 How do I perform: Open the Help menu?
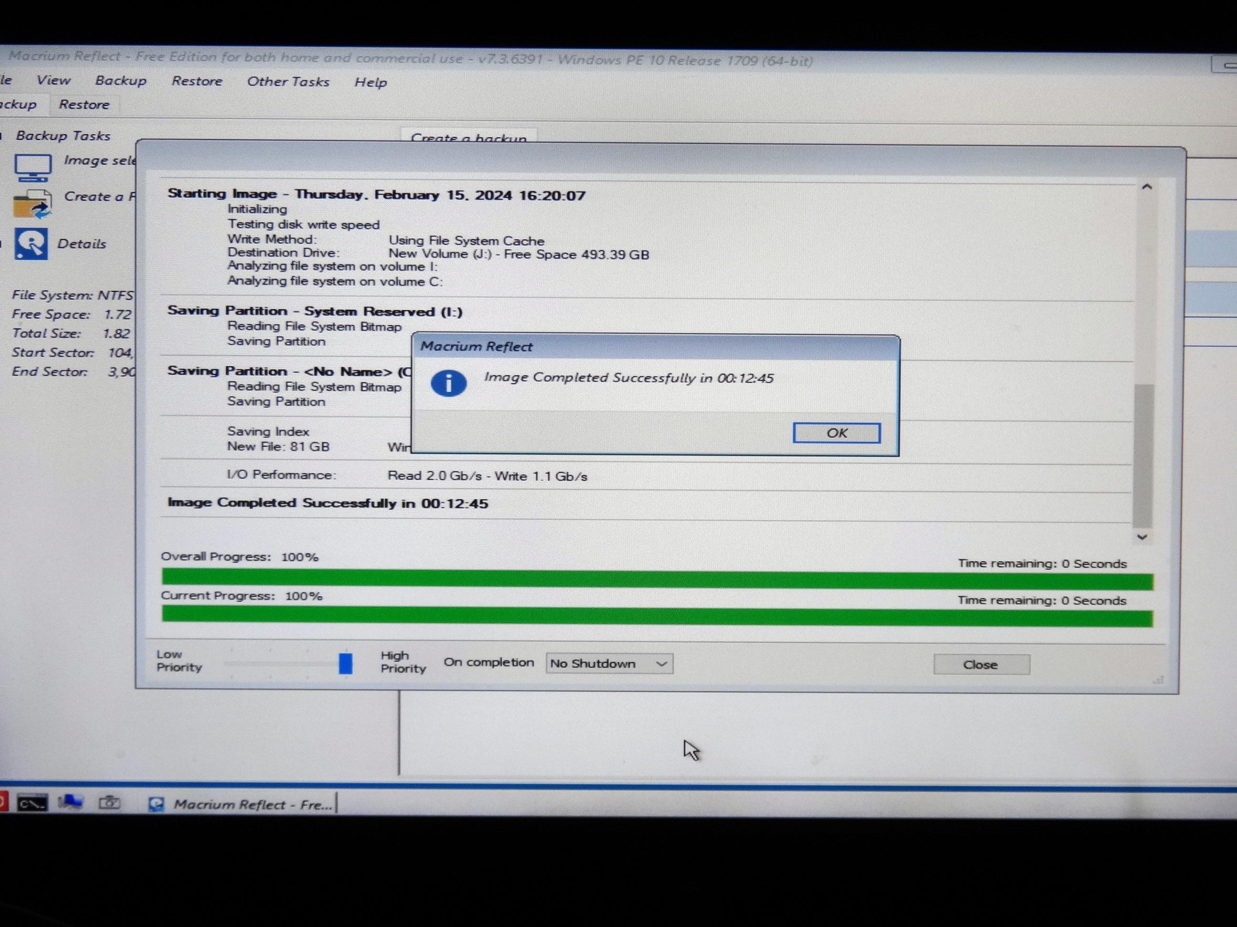click(370, 82)
